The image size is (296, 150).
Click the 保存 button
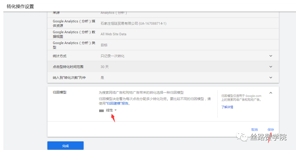click(x=270, y=130)
